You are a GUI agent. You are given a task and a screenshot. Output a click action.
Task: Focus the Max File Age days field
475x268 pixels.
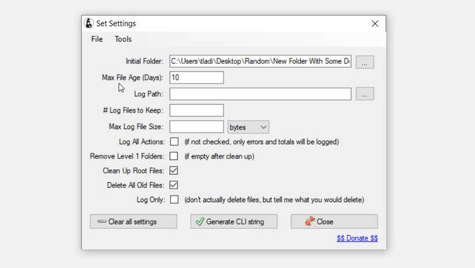196,77
